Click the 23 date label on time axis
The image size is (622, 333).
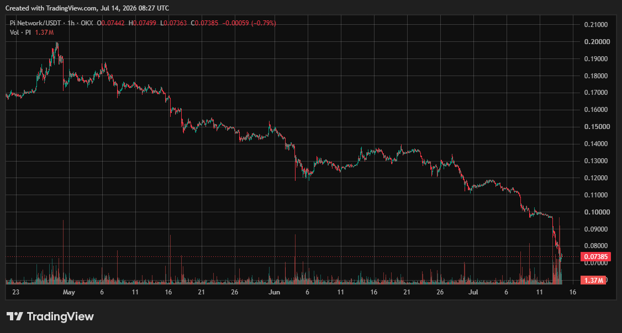(16, 292)
